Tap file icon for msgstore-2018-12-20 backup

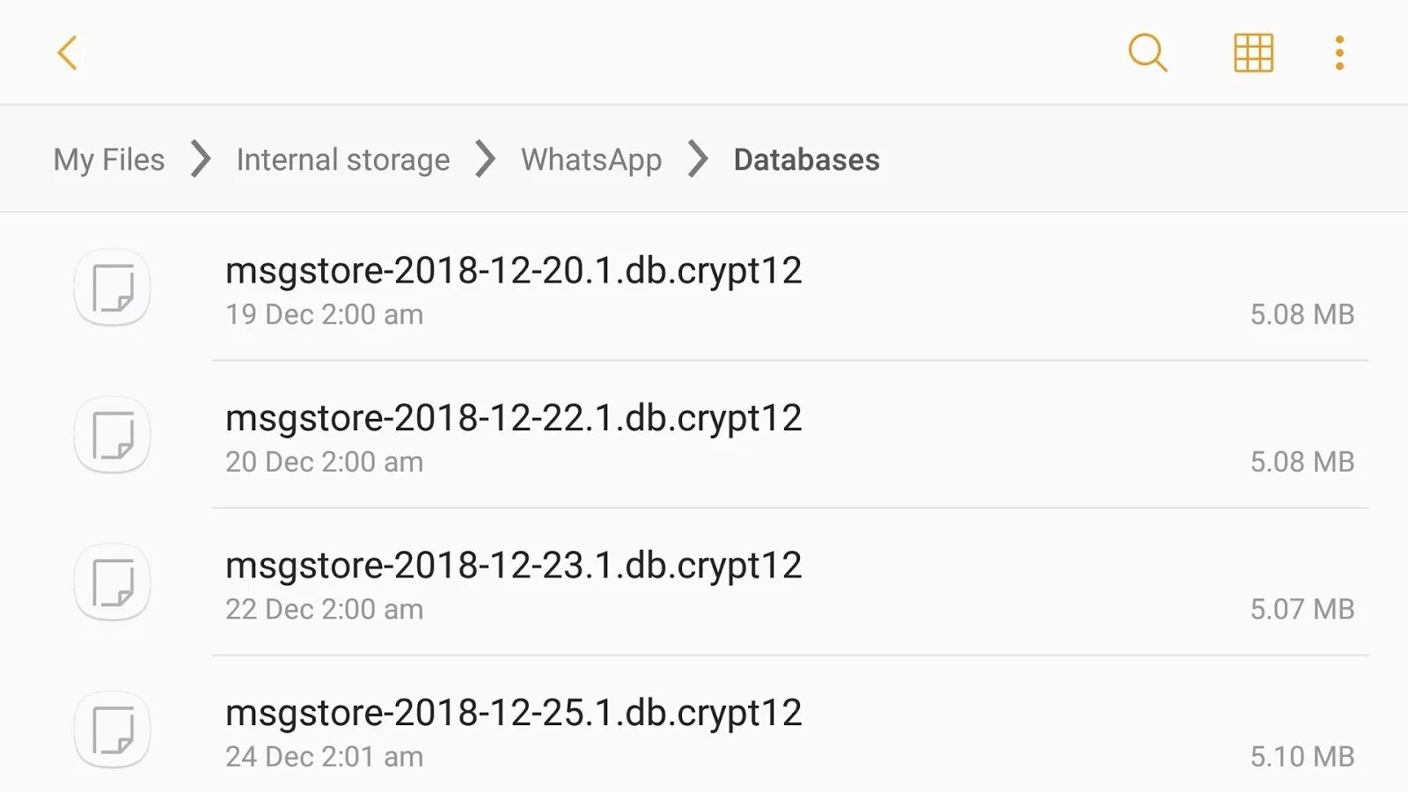[x=113, y=288]
